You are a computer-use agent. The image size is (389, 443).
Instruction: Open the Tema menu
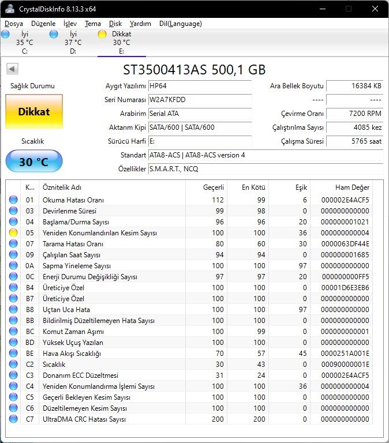pos(93,24)
